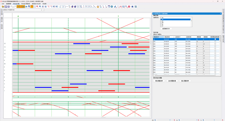The image size is (225, 121).
Task: Click the blue filter funnel icon
Action: (x=29, y=6)
